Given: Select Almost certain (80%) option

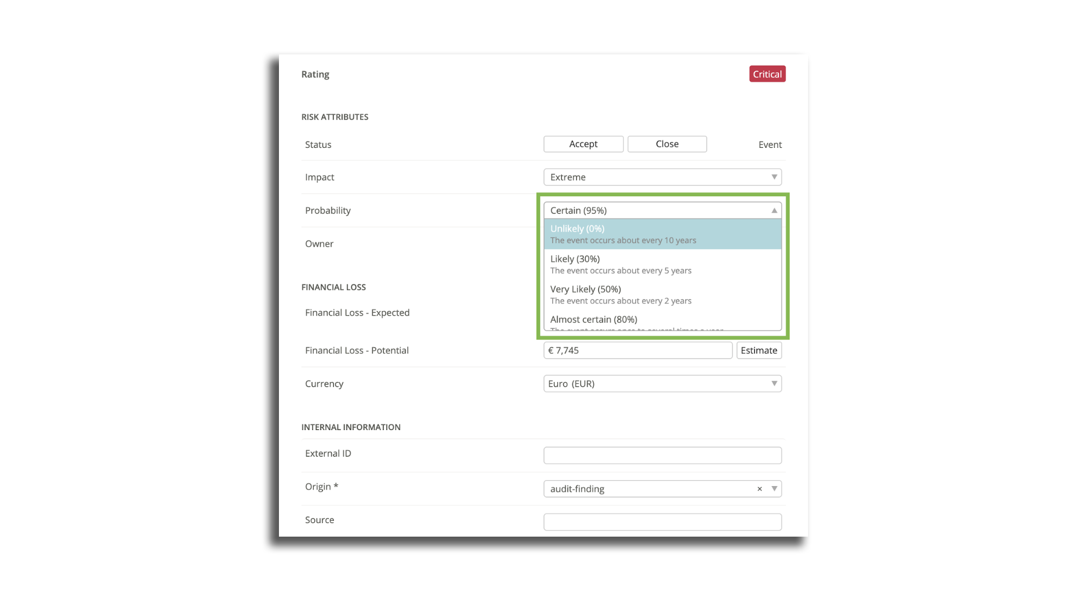Looking at the screenshot, I should click(x=662, y=320).
